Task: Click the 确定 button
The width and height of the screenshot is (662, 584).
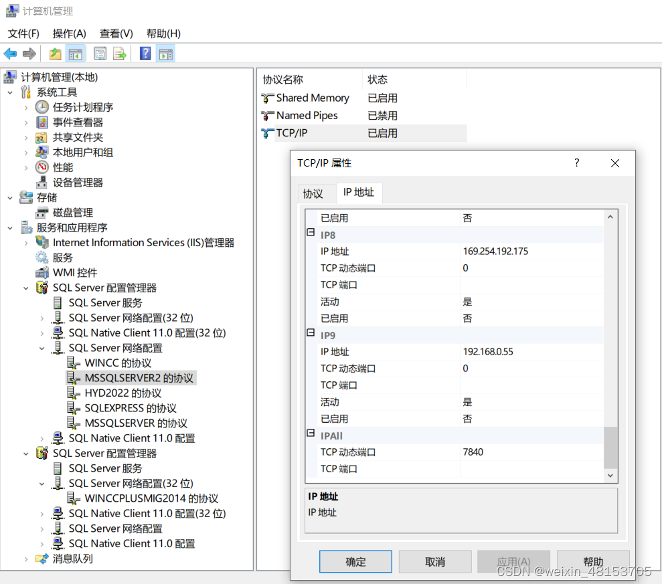Action: click(355, 562)
